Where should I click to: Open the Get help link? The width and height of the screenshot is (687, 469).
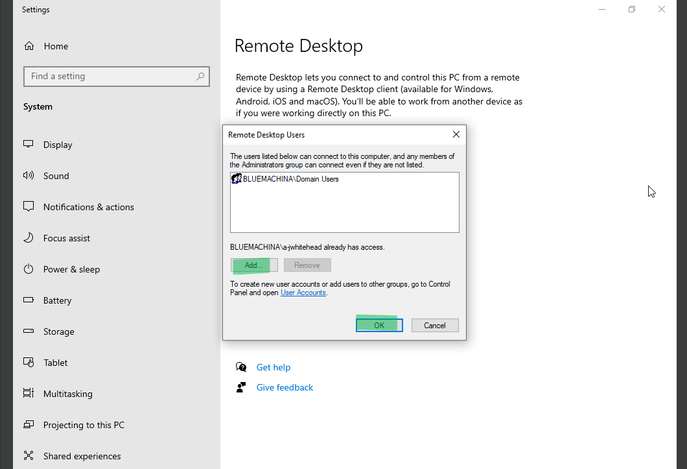pyautogui.click(x=274, y=367)
